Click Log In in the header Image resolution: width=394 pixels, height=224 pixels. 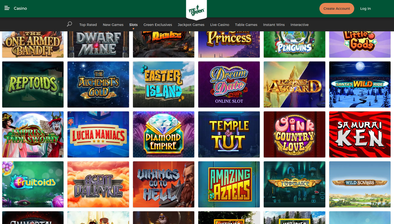365,8
